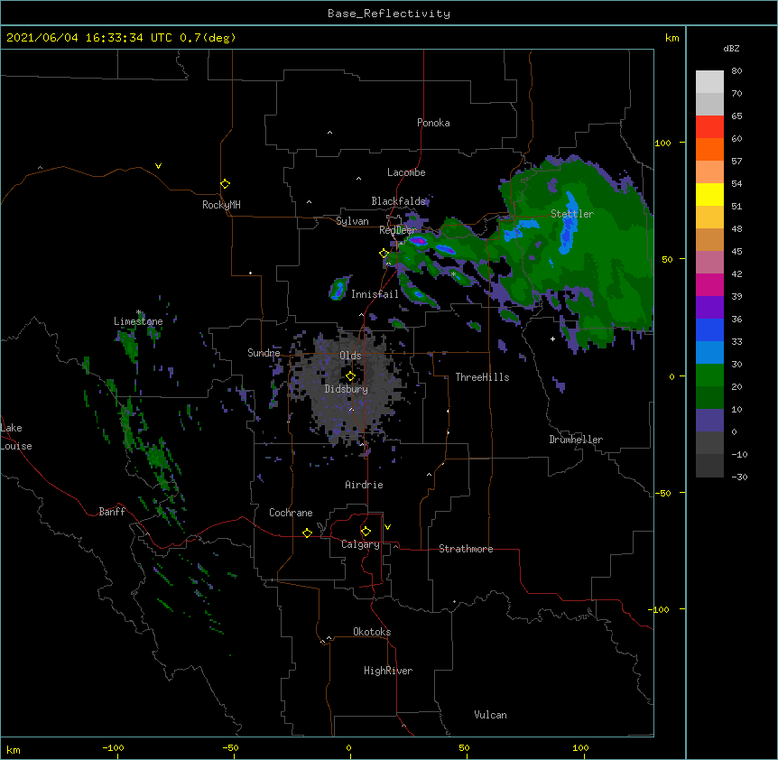The height and width of the screenshot is (760, 778).
Task: Click the yellow 51 dBZ legend swatch
Action: click(709, 194)
